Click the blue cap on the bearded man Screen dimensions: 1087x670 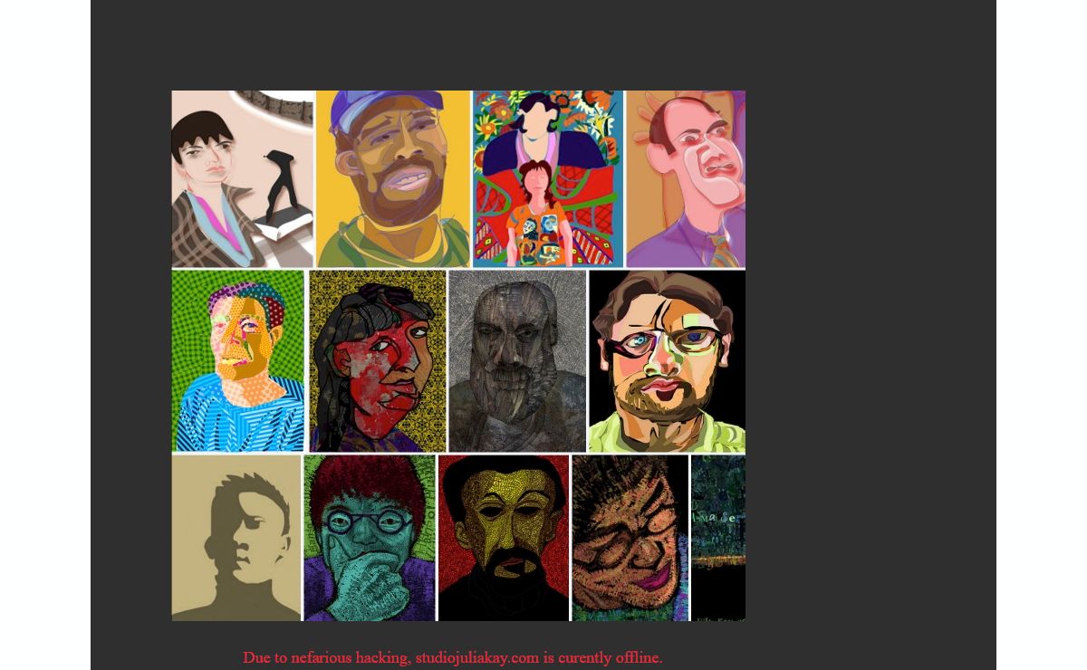tap(380, 110)
